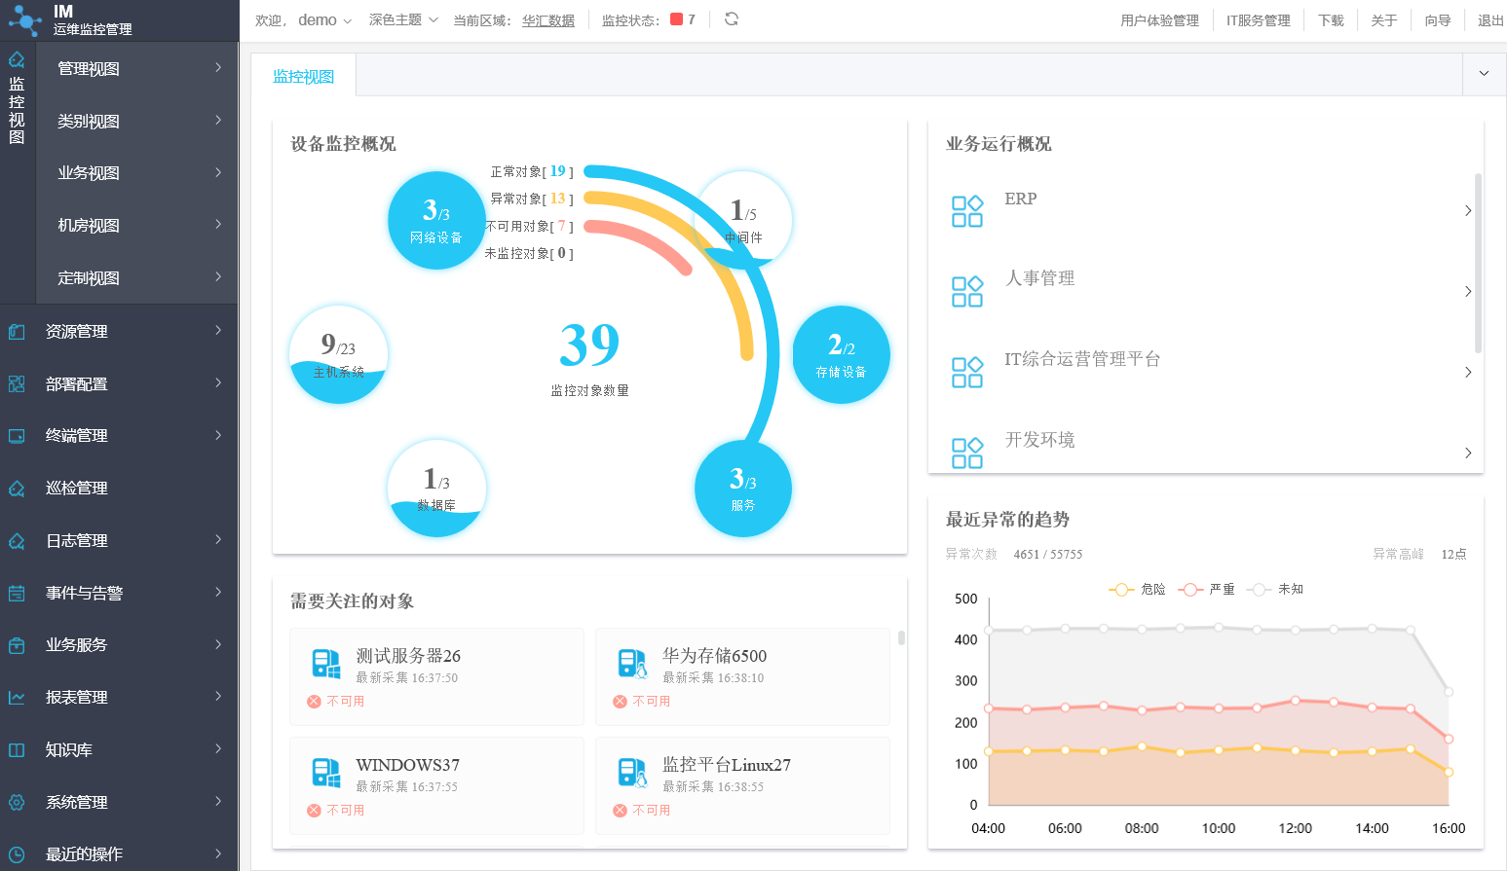Open the 深色主题 theme dropdown

397,18
